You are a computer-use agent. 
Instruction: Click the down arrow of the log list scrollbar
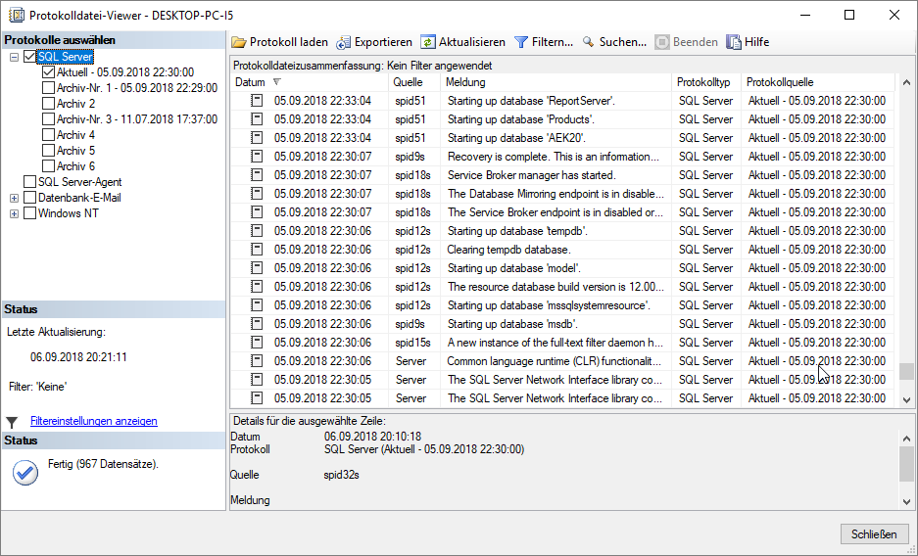[x=907, y=400]
